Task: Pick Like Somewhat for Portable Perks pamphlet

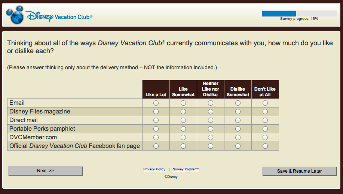Action: 183,129
